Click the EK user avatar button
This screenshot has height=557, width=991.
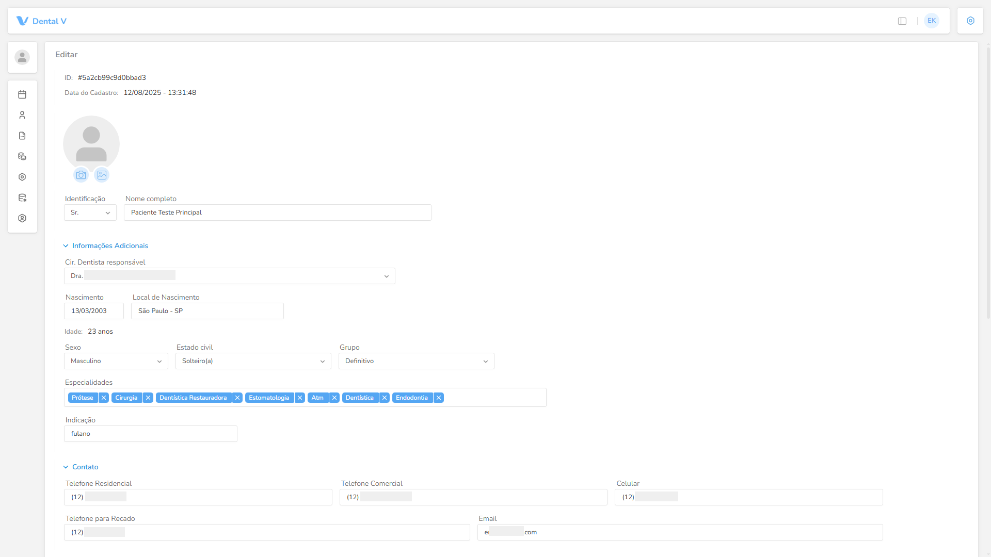click(x=932, y=21)
